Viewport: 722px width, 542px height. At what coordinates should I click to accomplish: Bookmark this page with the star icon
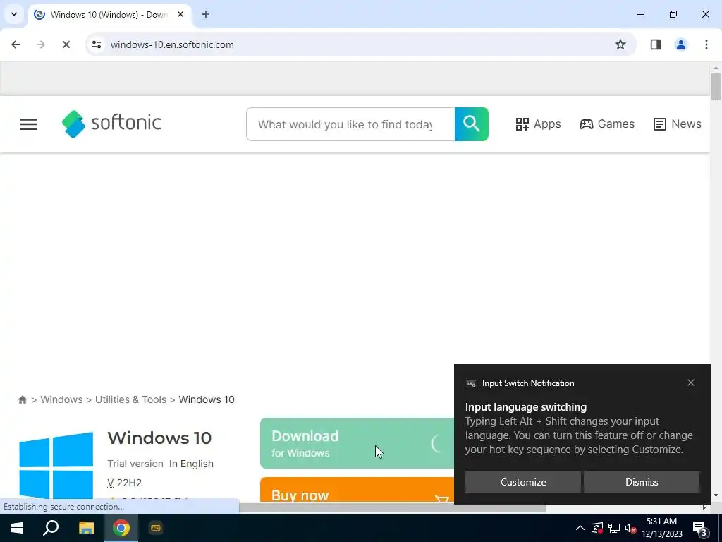(620, 44)
